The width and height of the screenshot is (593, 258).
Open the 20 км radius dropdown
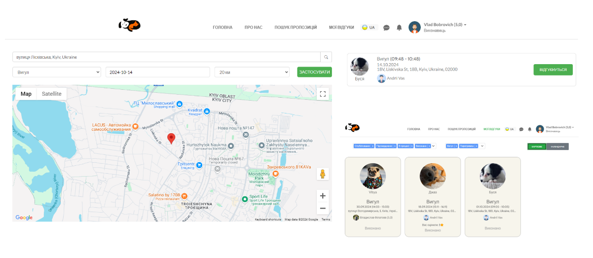coord(252,72)
